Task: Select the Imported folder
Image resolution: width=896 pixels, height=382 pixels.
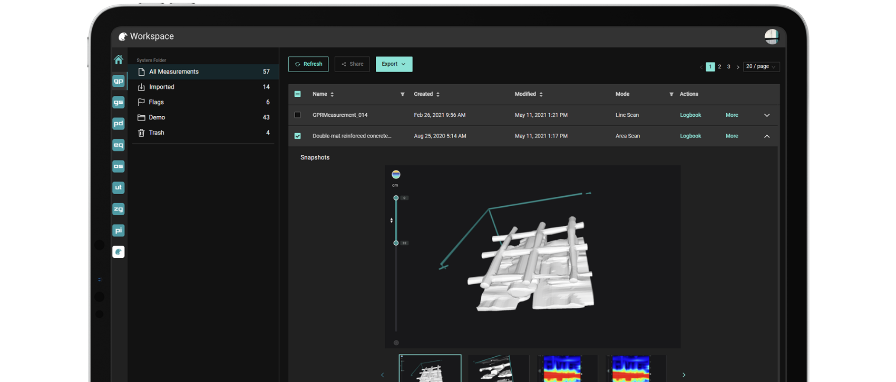Action: pos(161,87)
